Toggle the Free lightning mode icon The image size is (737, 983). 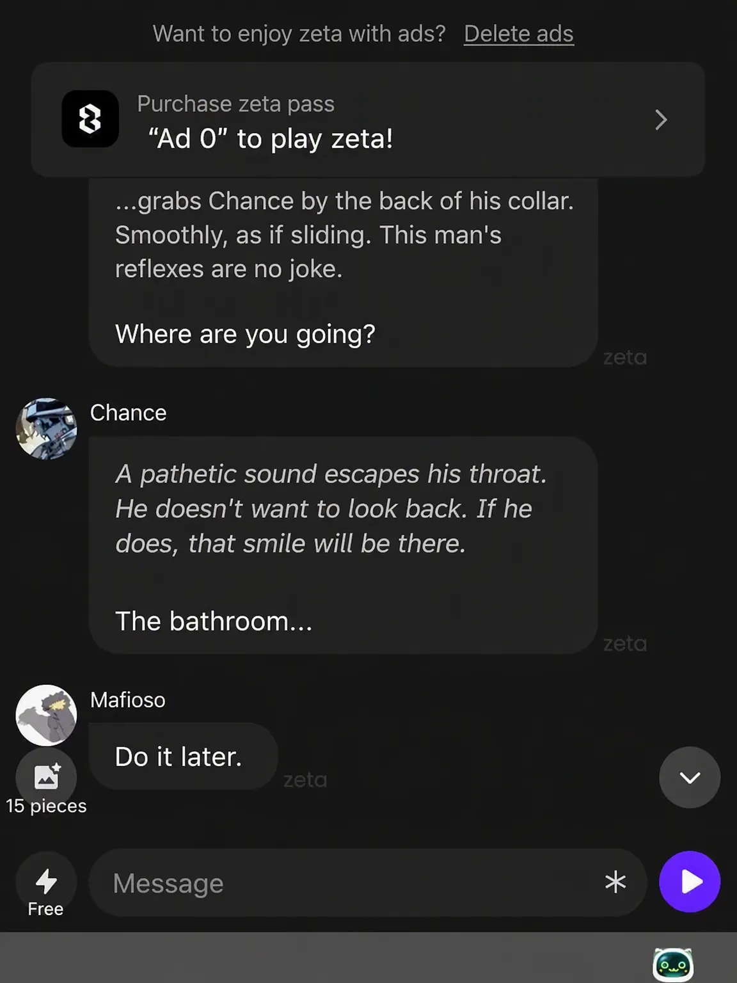pos(46,882)
